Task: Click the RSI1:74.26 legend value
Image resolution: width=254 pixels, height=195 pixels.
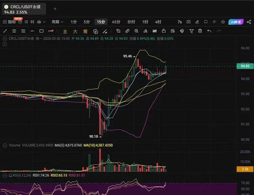Action: [41, 175]
